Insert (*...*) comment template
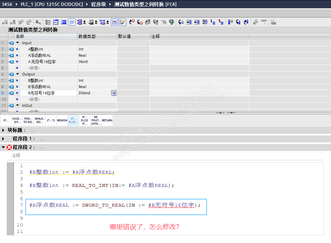This screenshot has height=243, width=331. click(51, 120)
